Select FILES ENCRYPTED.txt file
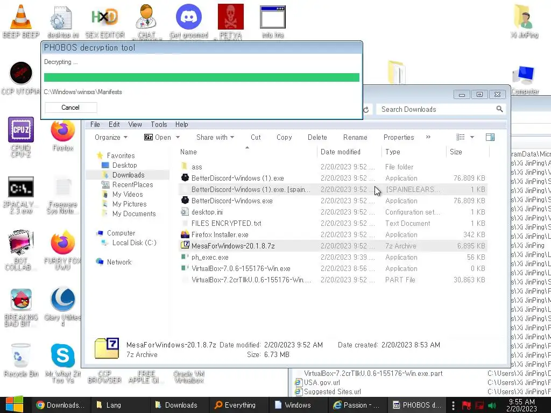 tap(333, 223)
